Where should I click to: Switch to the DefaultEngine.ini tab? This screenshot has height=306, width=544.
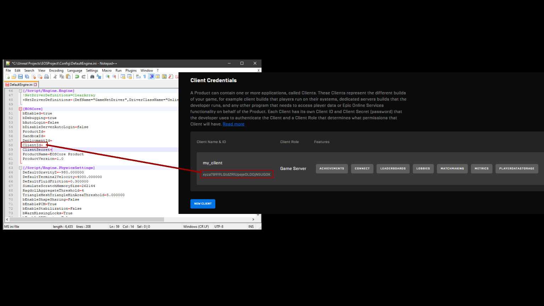point(21,84)
